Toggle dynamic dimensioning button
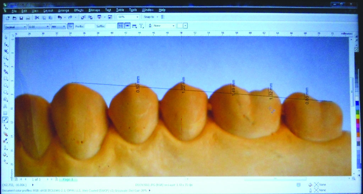 coord(120,26)
